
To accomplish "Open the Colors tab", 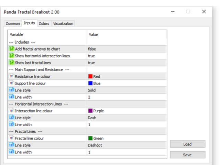I will pyautogui.click(x=44, y=23).
